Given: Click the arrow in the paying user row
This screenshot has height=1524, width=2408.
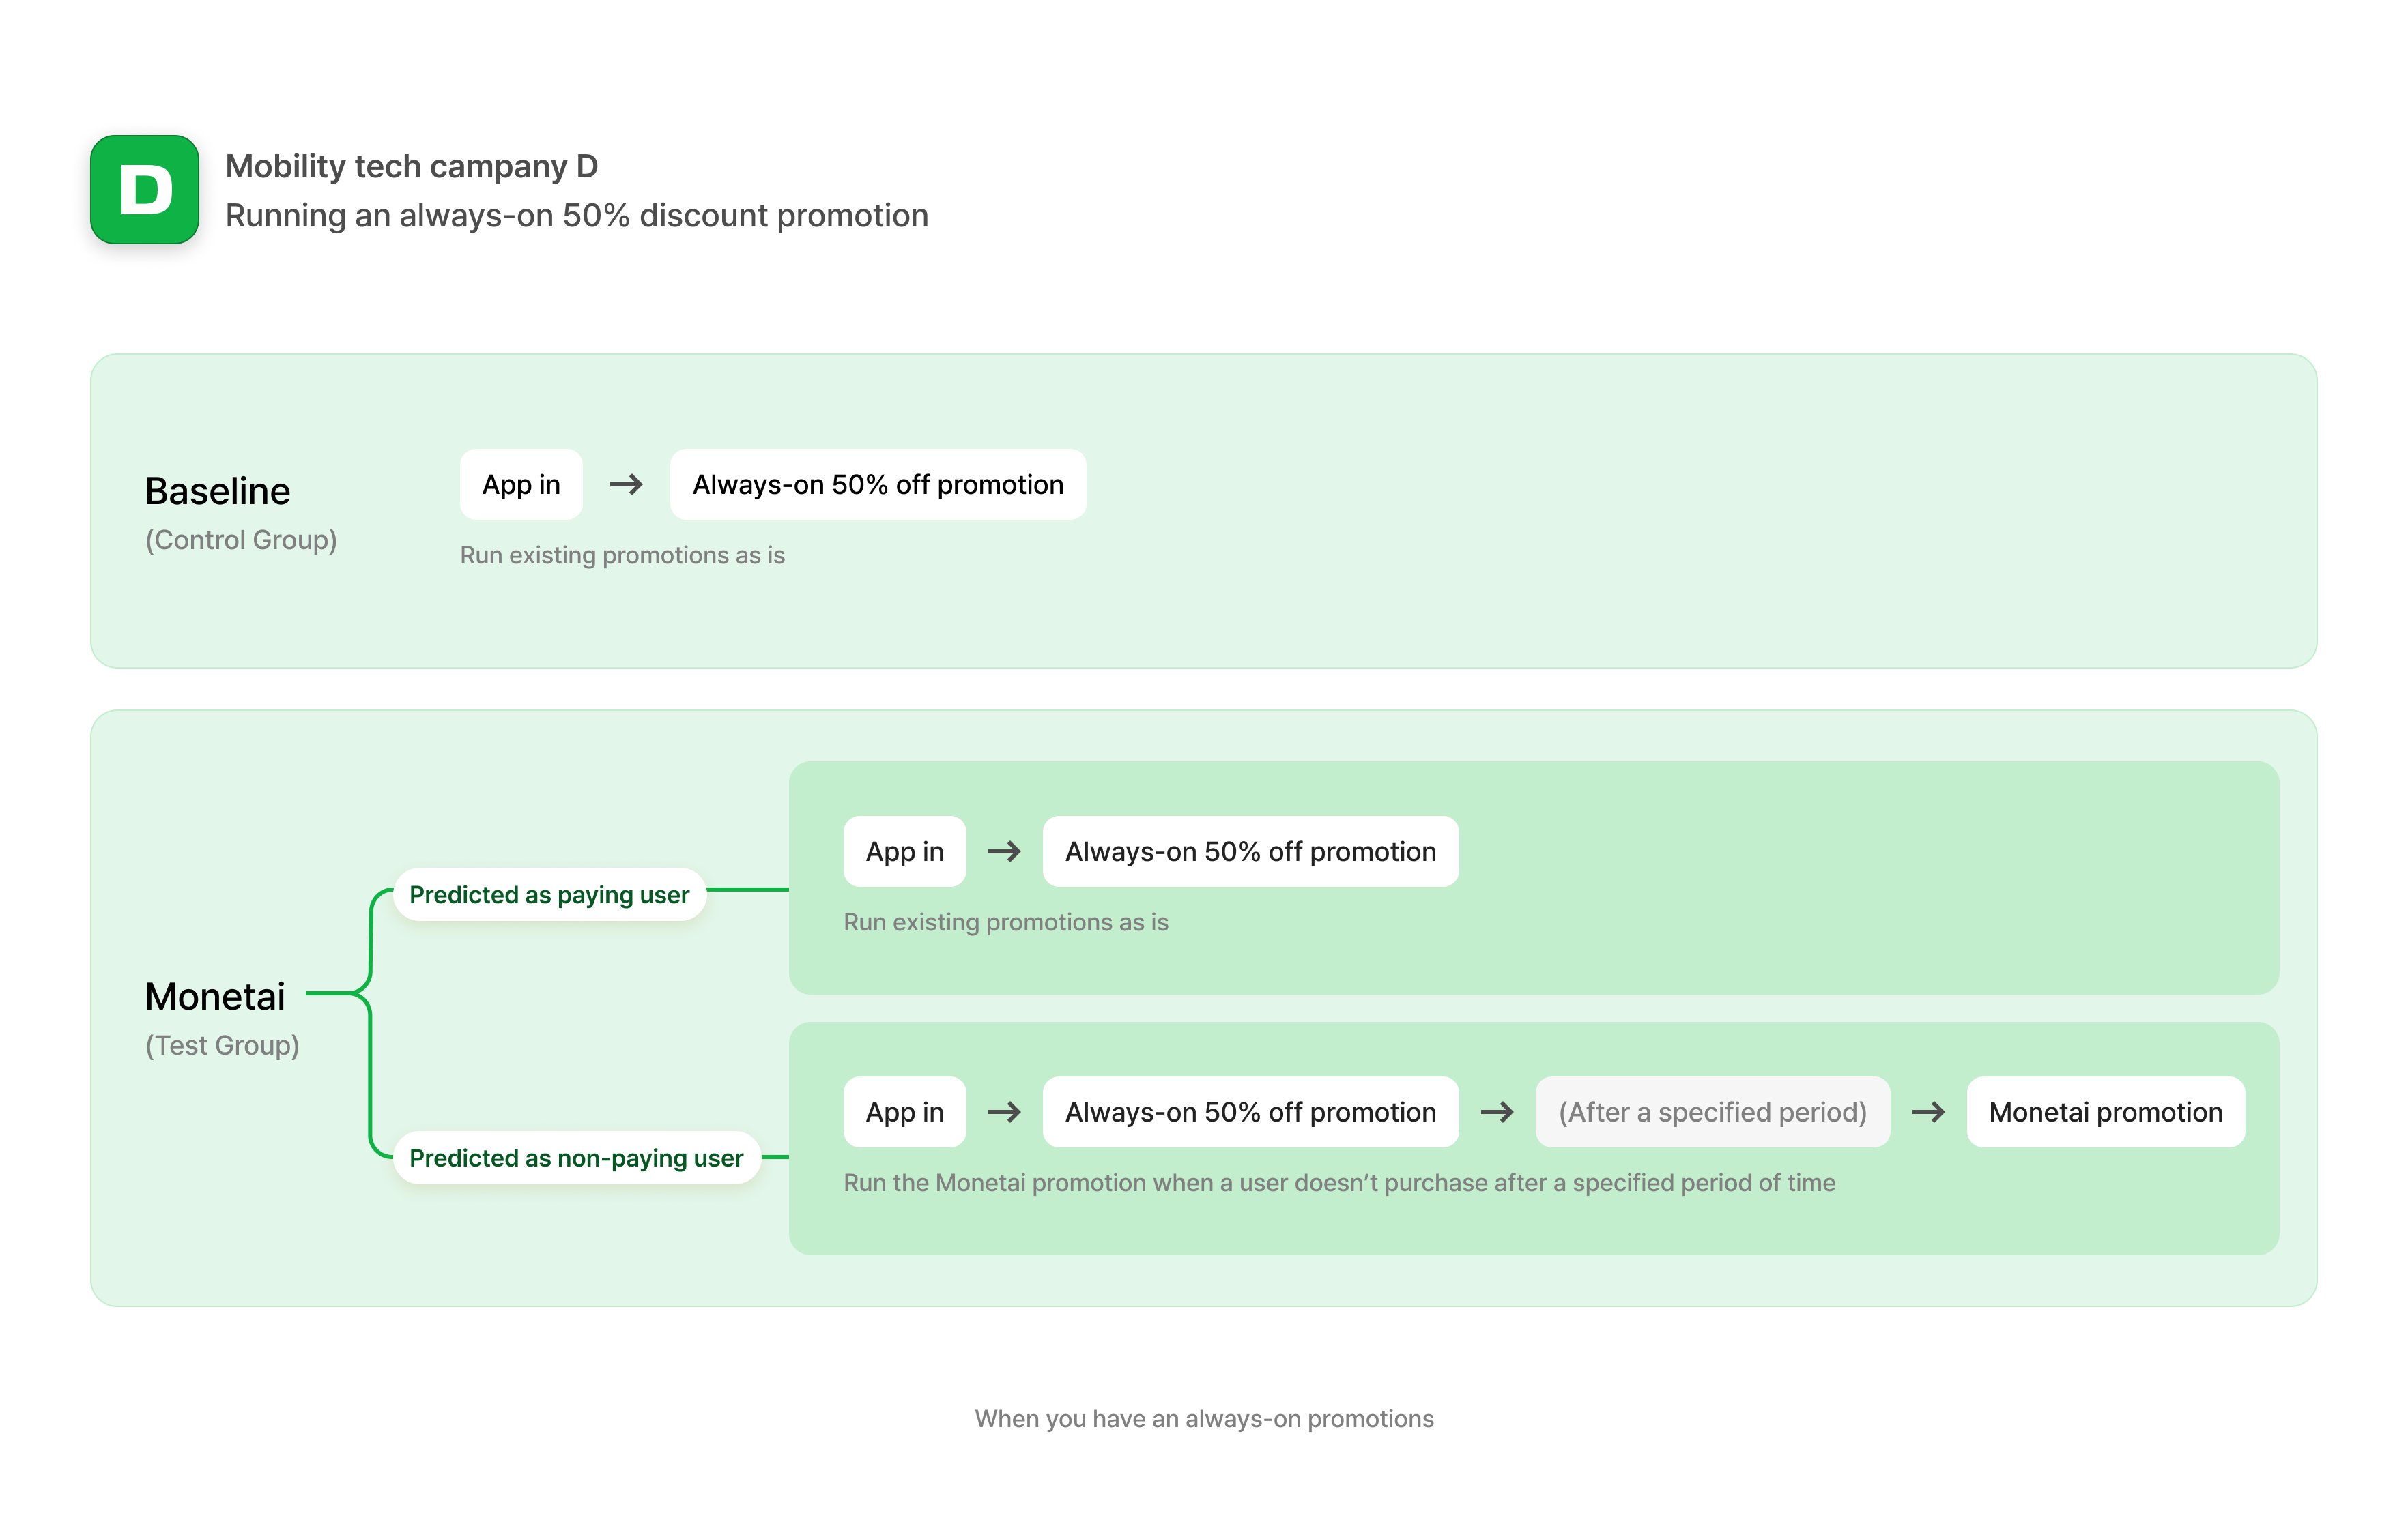Looking at the screenshot, I should tap(1004, 851).
